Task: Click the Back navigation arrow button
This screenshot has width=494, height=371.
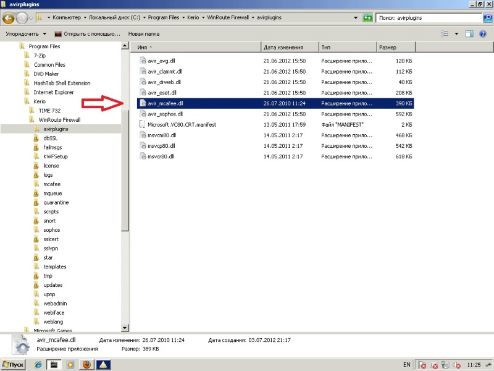Action: [9, 18]
